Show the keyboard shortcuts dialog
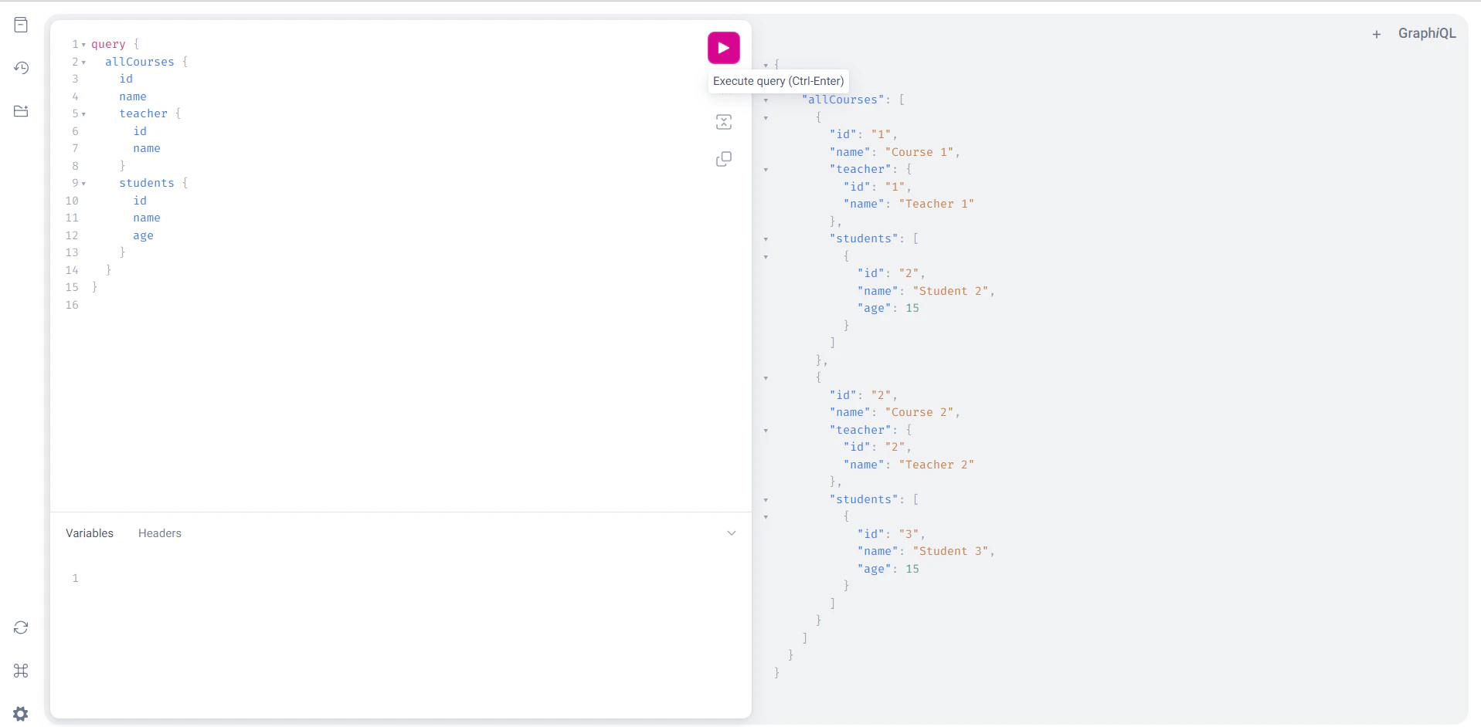Viewport: 1481px width, 727px height. tap(21, 671)
